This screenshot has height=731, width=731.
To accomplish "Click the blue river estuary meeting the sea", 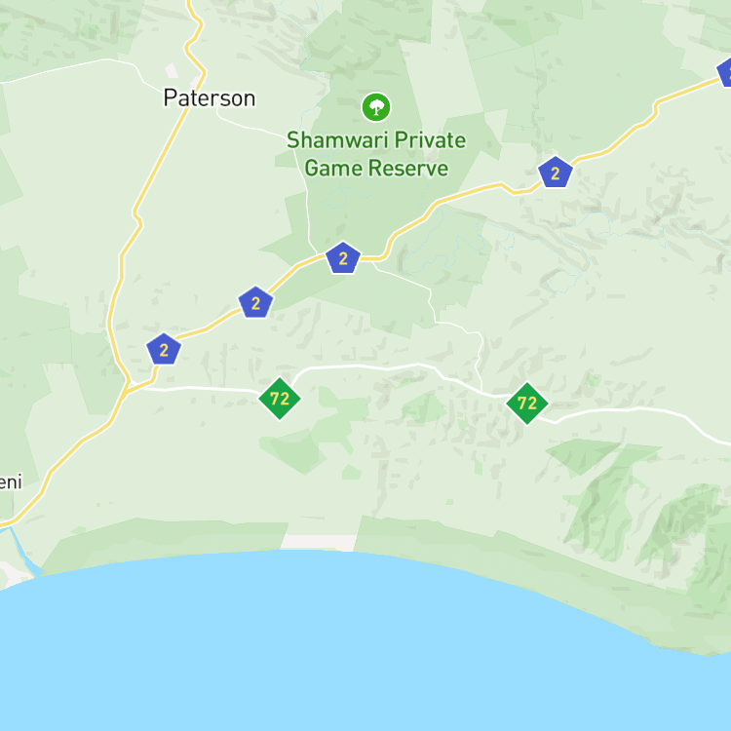I will [x=23, y=553].
